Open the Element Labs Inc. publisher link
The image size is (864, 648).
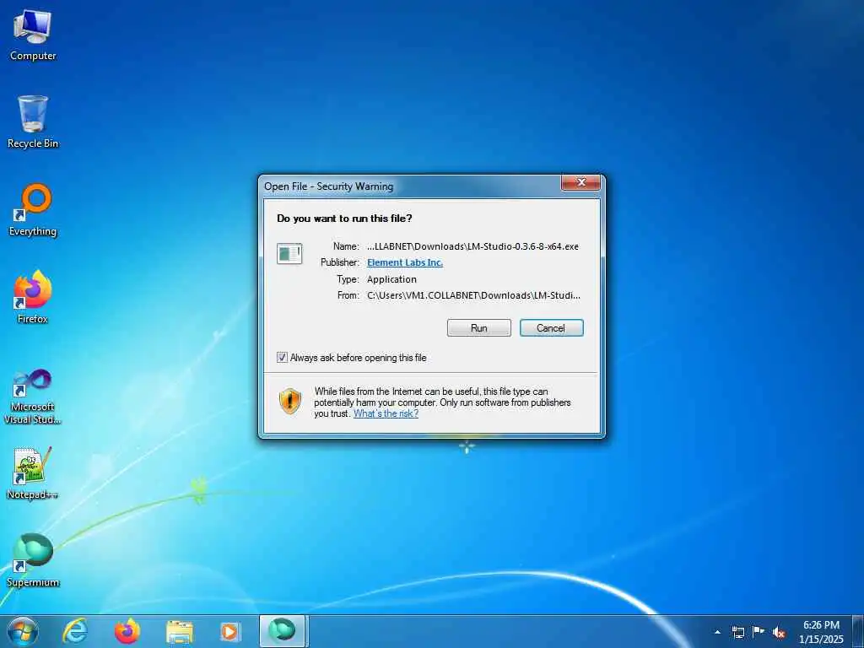[x=405, y=262]
